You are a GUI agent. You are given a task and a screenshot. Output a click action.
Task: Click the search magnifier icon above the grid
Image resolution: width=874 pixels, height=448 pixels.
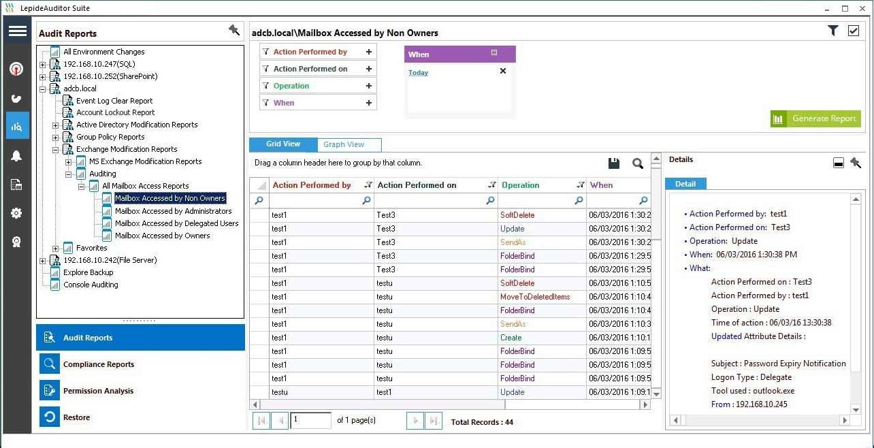(x=638, y=163)
